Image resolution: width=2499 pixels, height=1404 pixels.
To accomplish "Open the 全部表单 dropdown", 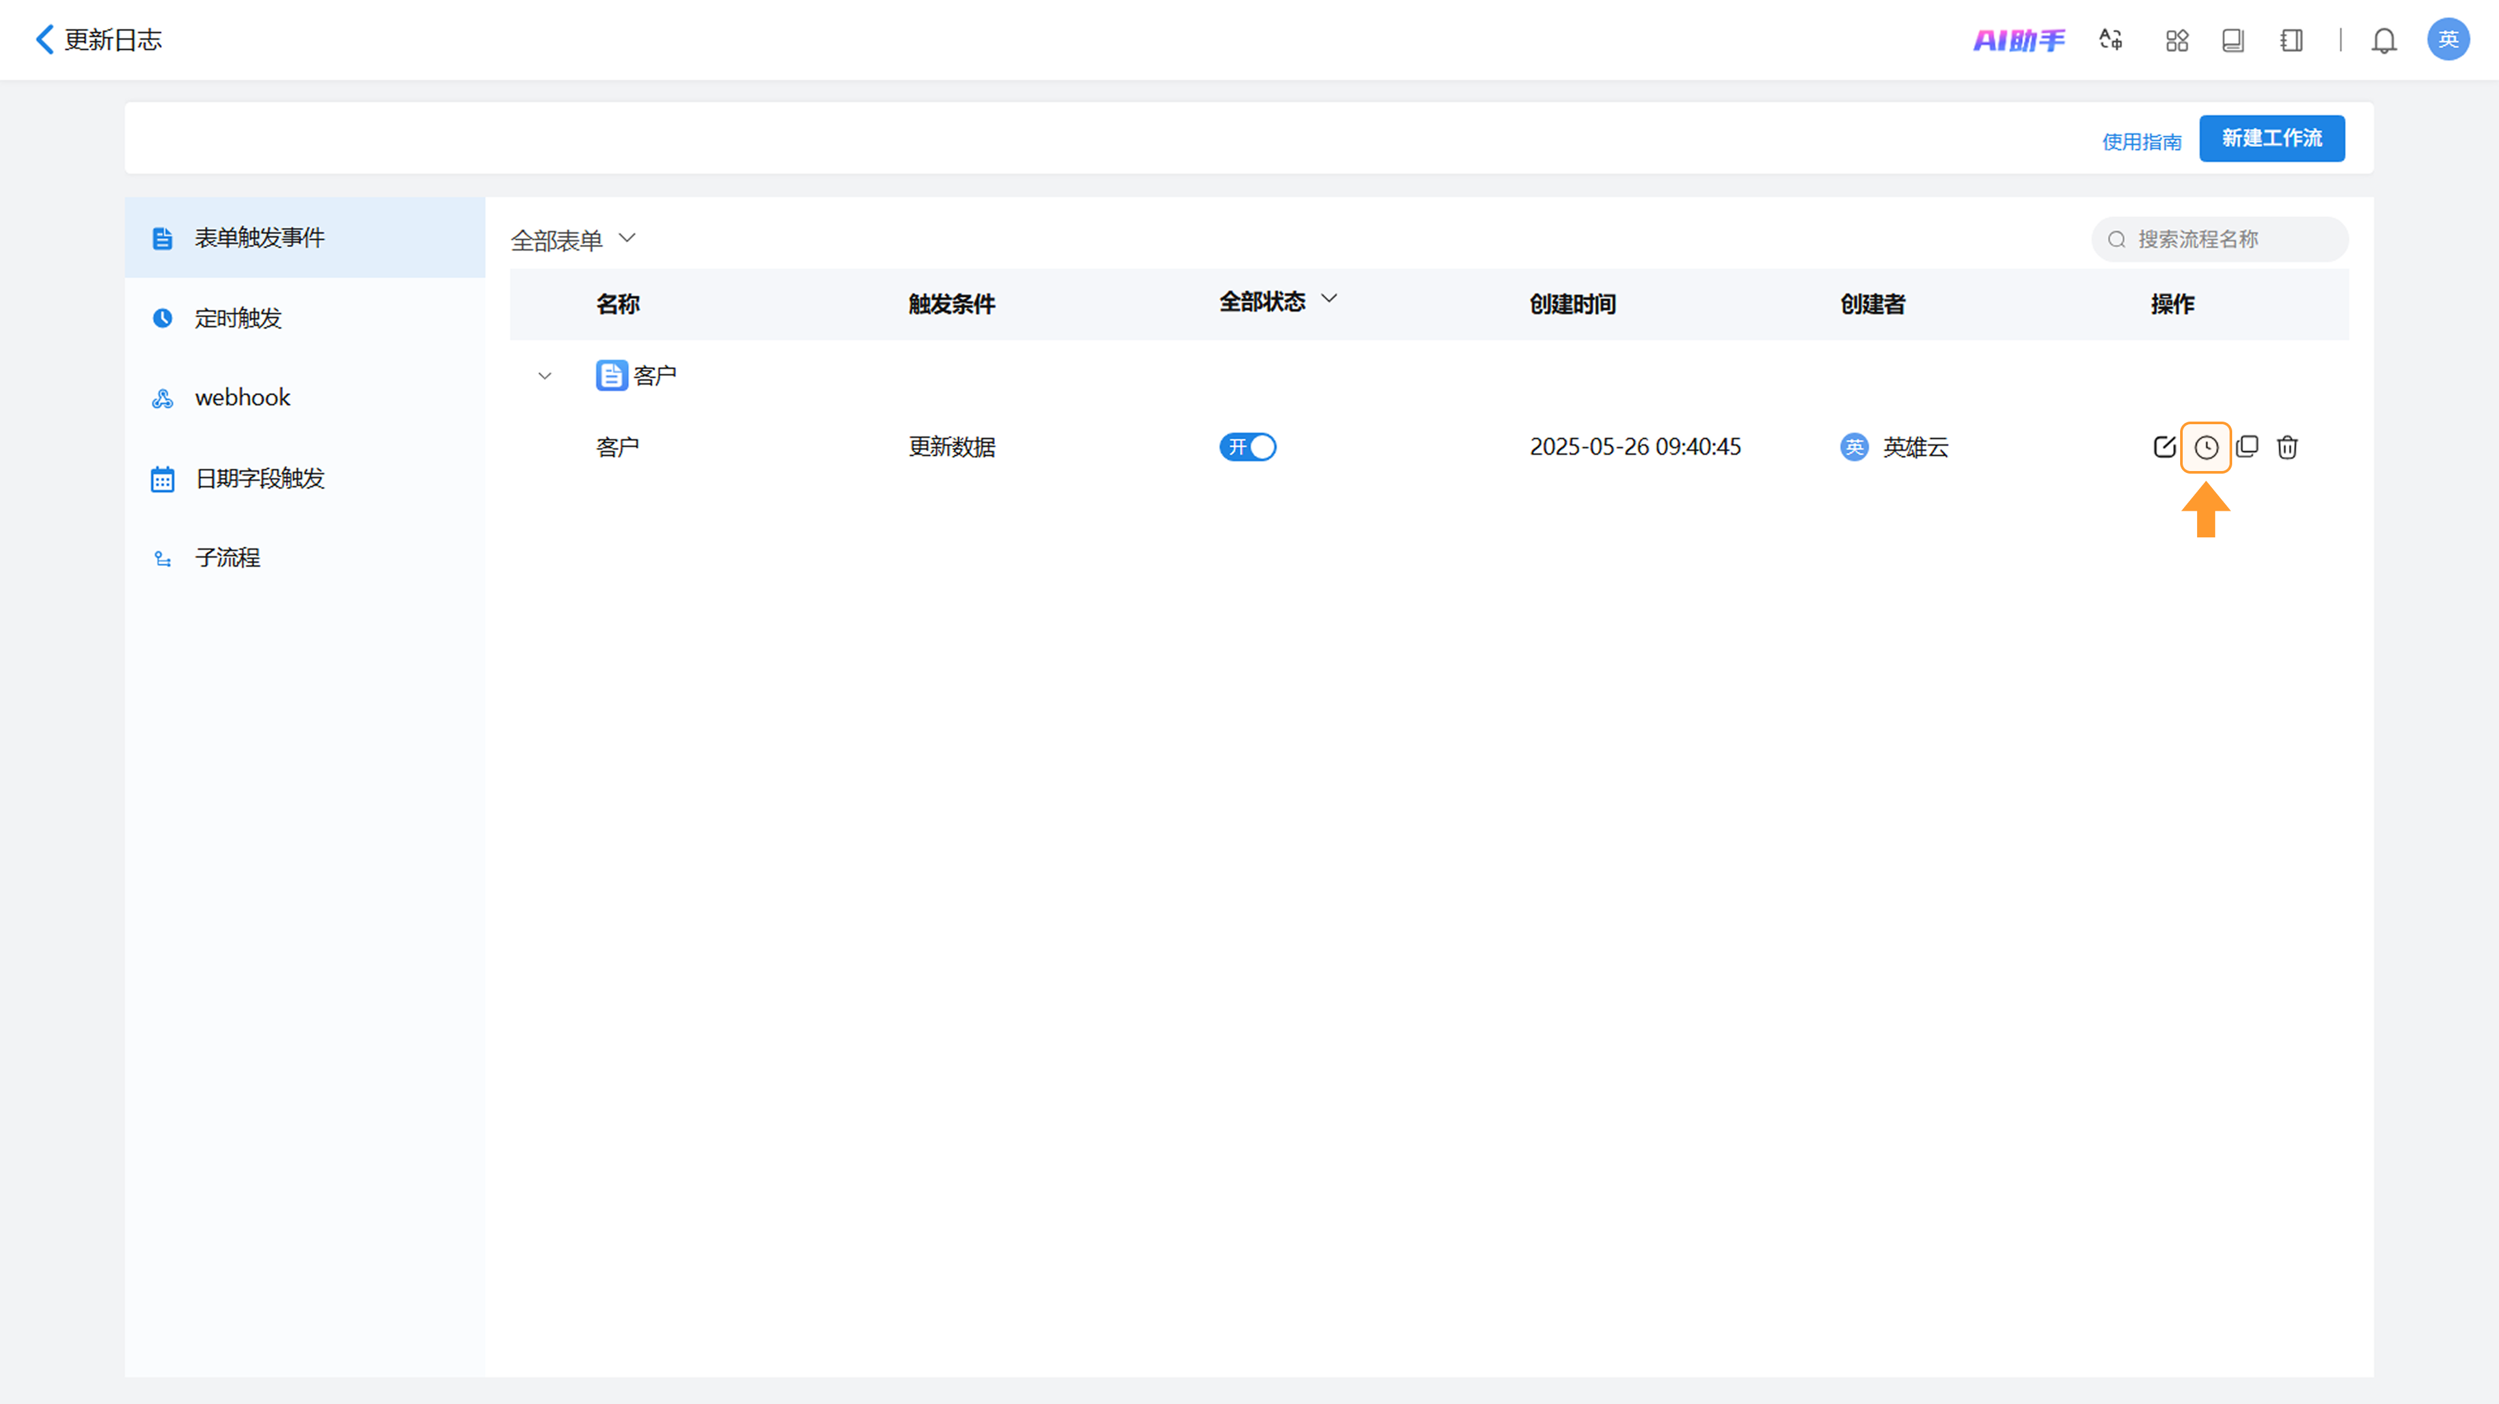I will click(573, 239).
